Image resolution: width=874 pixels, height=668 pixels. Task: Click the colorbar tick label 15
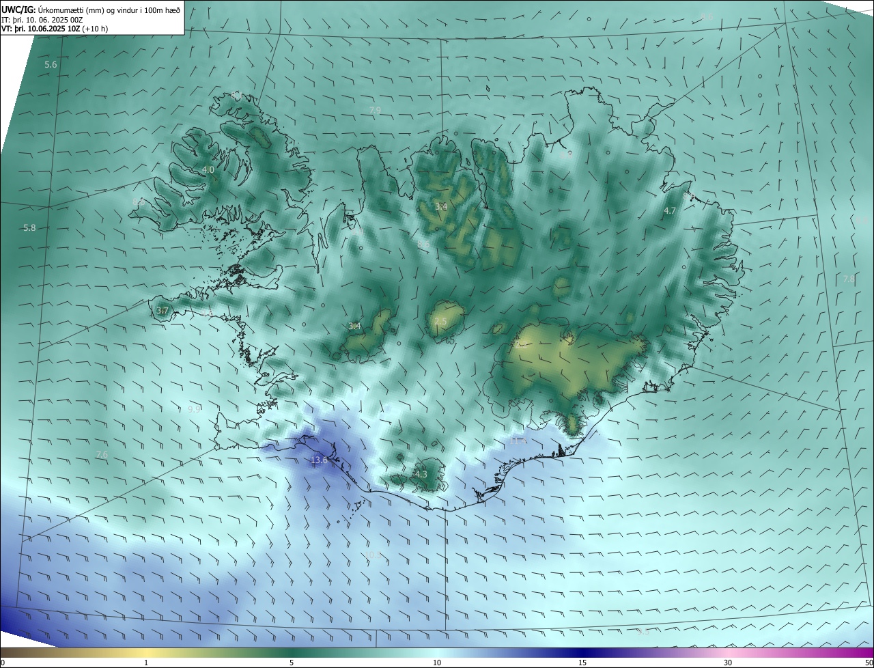point(582,663)
